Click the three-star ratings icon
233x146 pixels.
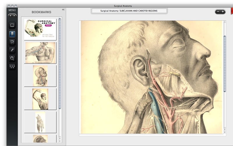point(12,67)
